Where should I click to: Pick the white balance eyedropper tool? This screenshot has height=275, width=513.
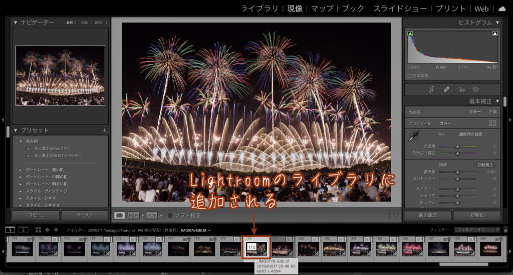pos(414,136)
